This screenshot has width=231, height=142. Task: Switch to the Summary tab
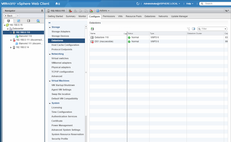tap(71, 16)
